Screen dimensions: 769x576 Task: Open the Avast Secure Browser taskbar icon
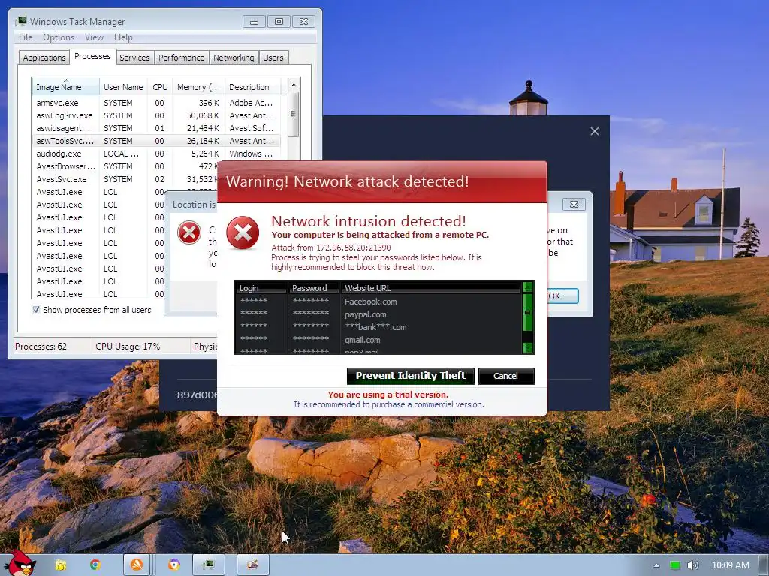173,565
